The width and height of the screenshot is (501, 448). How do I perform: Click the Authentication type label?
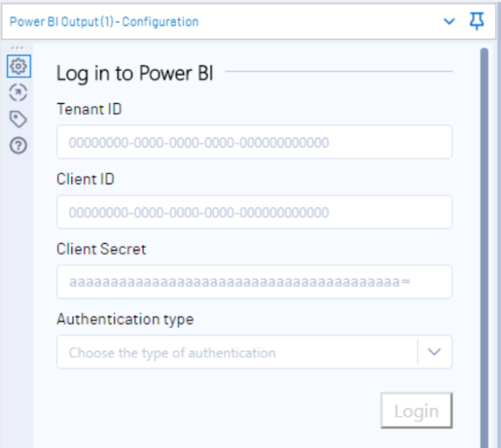click(x=125, y=319)
